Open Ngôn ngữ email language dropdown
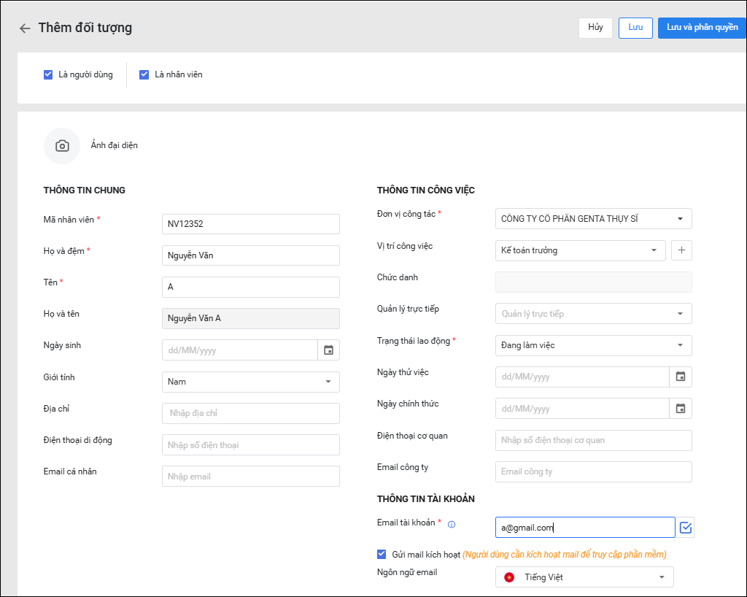Viewport: 747px width, 597px height. [584, 577]
